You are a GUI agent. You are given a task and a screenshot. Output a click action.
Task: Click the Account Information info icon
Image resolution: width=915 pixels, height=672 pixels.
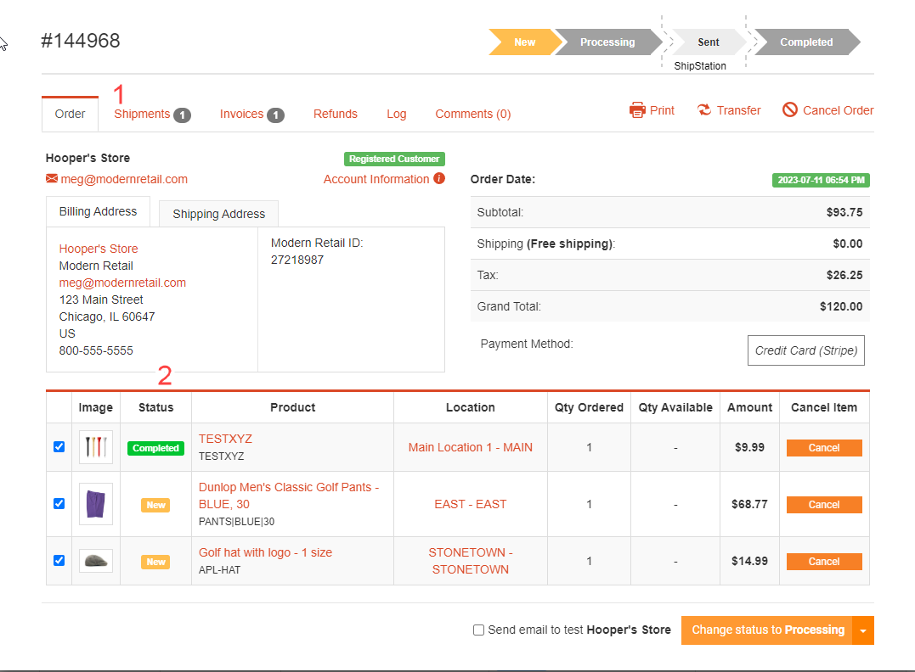click(x=439, y=178)
